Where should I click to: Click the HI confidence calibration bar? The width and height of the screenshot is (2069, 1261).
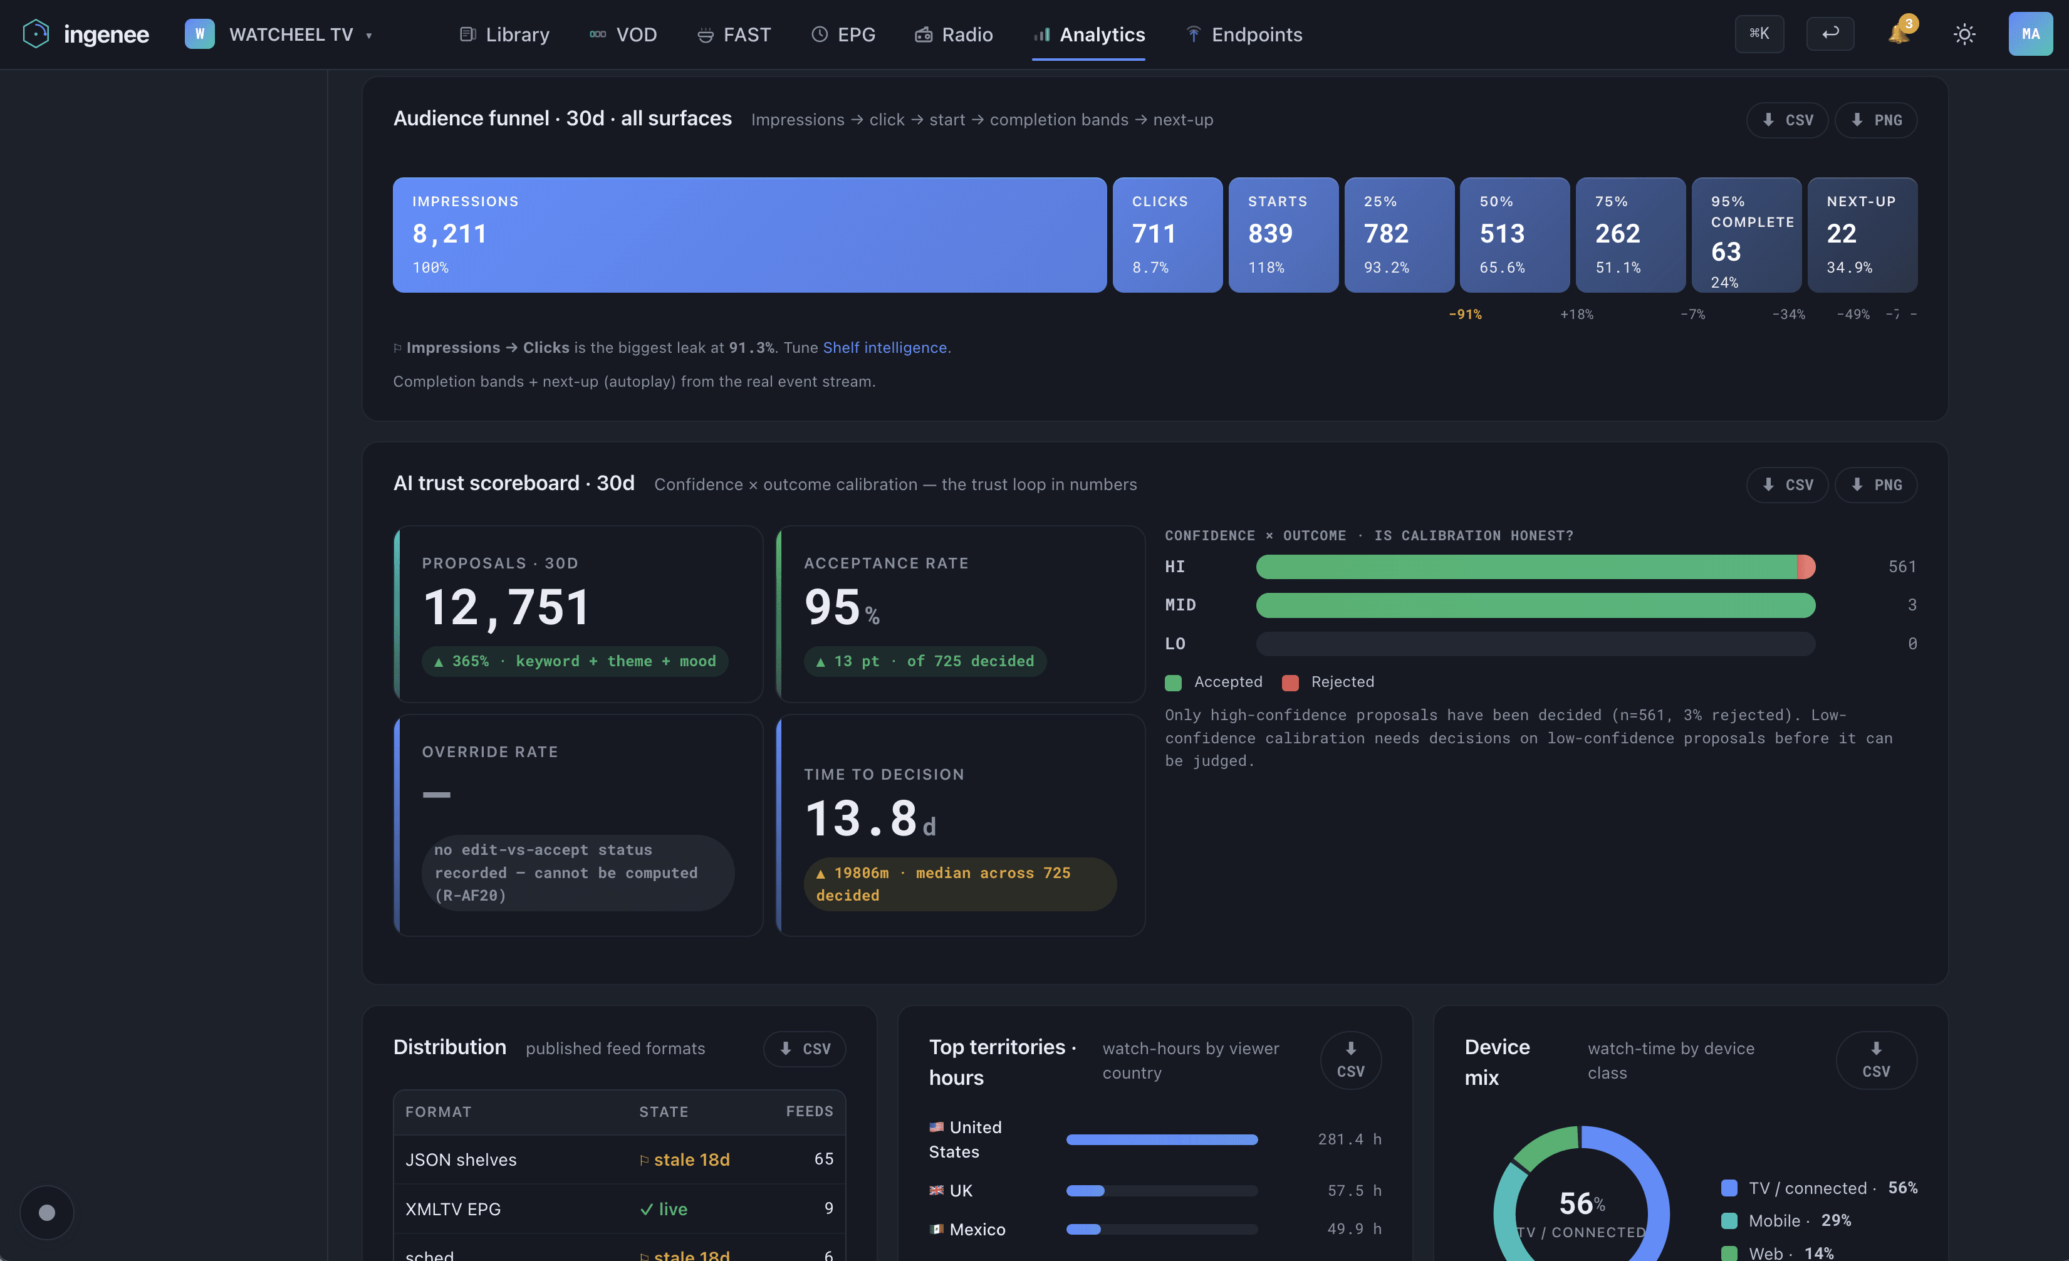pyautogui.click(x=1535, y=567)
